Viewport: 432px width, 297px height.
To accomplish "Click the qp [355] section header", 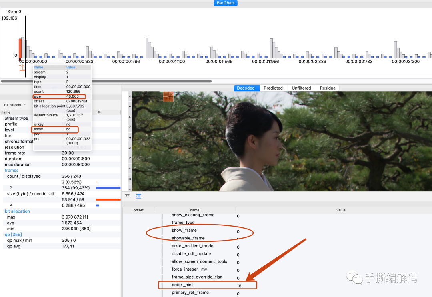I will pyautogui.click(x=13, y=235).
